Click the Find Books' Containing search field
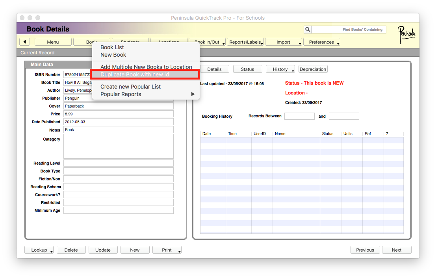 [349, 30]
